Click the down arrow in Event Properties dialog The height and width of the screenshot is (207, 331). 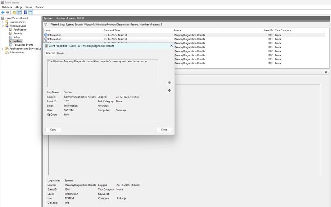pyautogui.click(x=169, y=91)
